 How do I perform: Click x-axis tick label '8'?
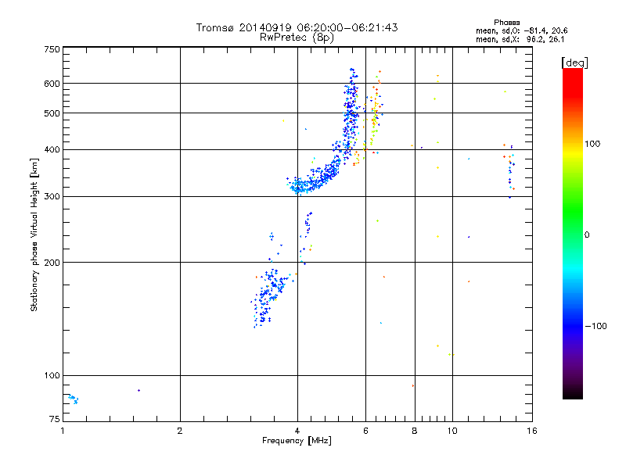[415, 431]
